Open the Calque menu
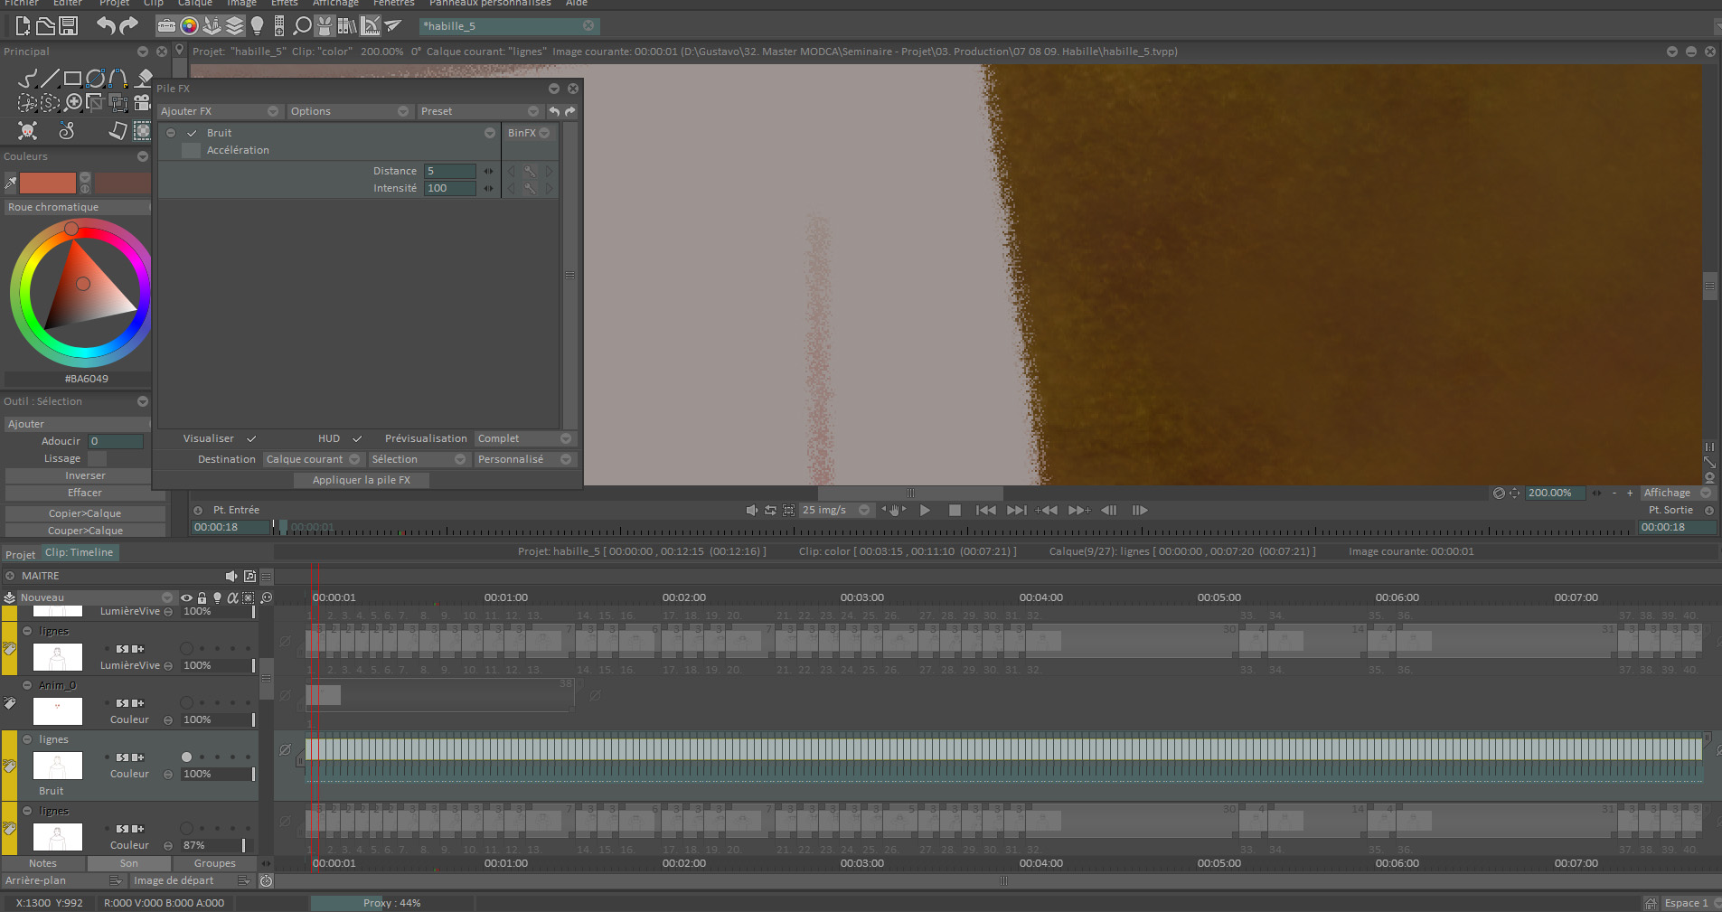1722x912 pixels. point(195,4)
